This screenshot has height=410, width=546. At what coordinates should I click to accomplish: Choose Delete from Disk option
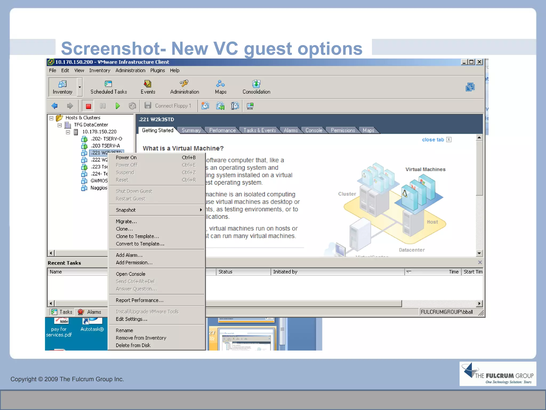157,345
